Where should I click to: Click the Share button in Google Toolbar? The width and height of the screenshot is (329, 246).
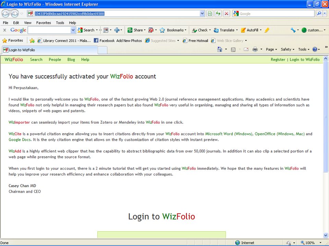(135, 30)
